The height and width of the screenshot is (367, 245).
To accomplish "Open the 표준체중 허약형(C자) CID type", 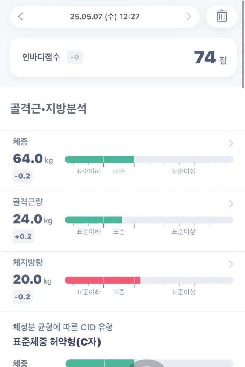I will [x=57, y=342].
